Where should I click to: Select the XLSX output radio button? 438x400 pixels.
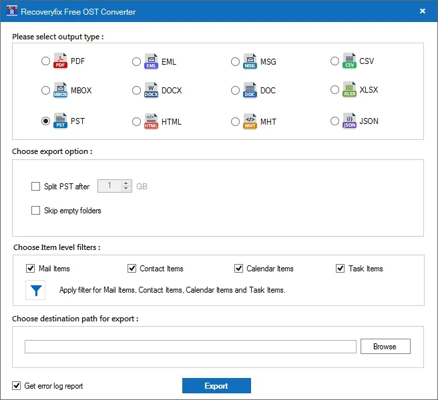pos(335,89)
